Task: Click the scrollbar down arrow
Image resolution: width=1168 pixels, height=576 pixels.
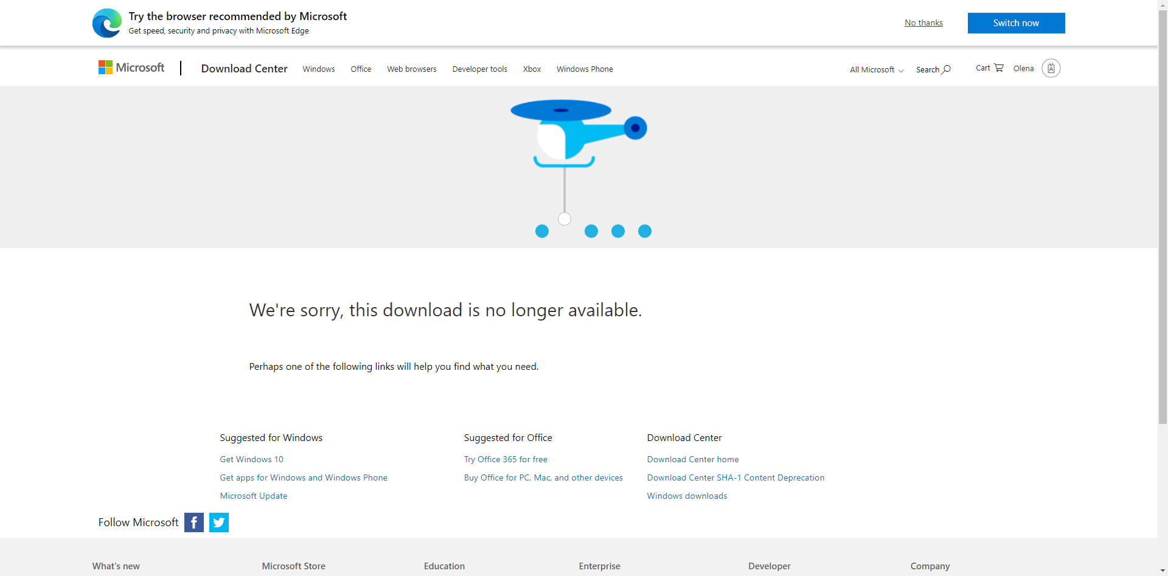Action: pos(1163,571)
